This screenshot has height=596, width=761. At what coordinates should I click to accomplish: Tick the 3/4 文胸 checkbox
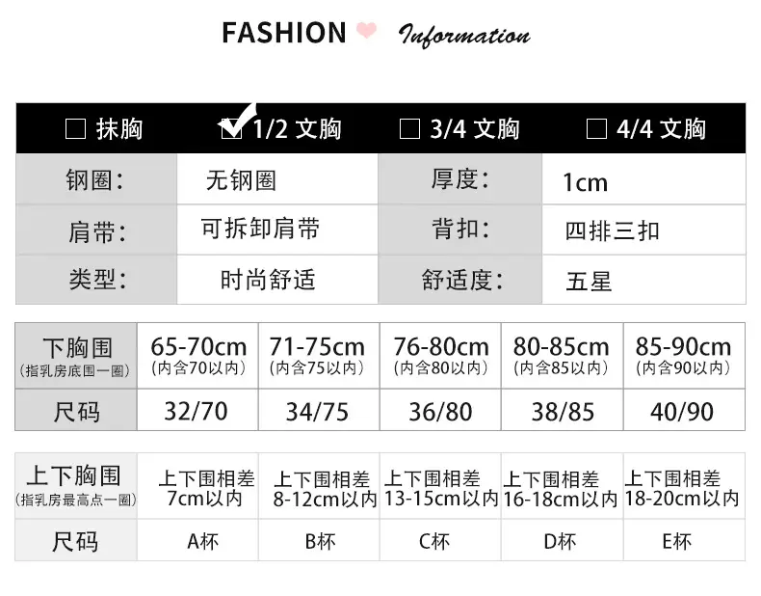(409, 129)
